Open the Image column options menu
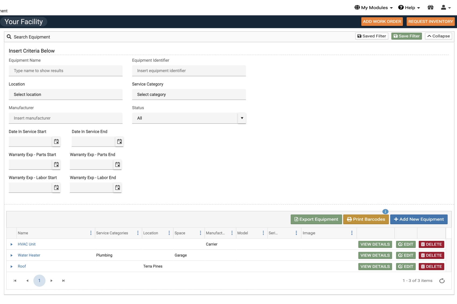This screenshot has width=457, height=304. [352, 233]
